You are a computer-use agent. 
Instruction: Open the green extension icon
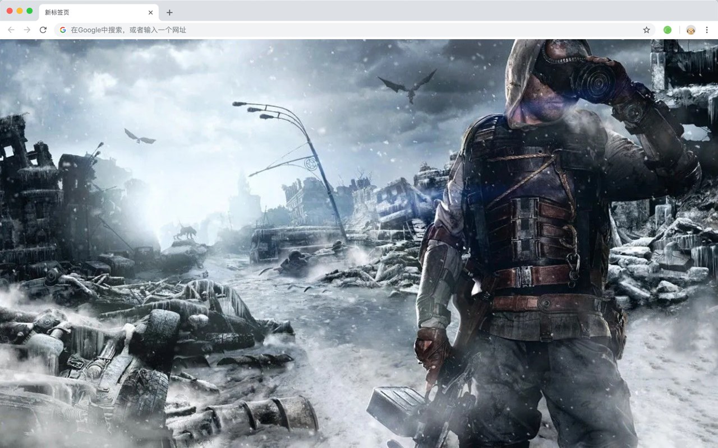point(668,30)
